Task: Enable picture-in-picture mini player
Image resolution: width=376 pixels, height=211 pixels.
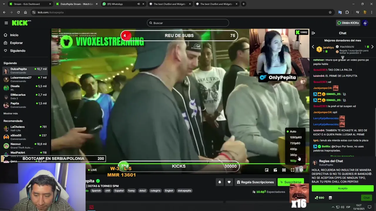Action: click(x=267, y=170)
